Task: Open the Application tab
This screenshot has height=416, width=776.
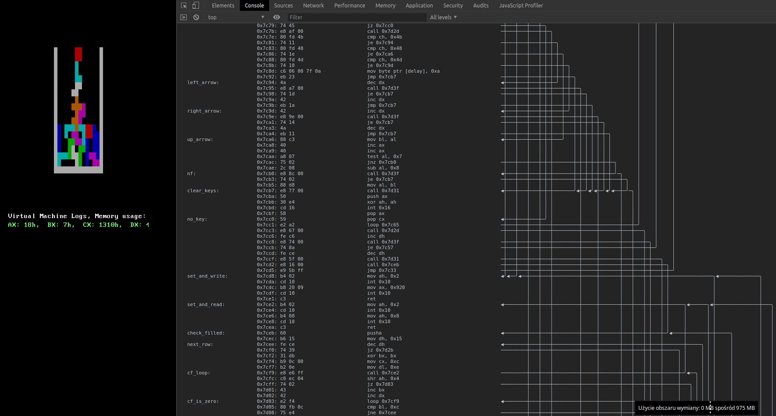Action: pyautogui.click(x=419, y=6)
